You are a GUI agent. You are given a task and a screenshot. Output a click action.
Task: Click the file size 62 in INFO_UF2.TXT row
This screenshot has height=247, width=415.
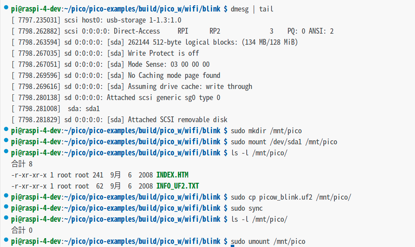point(100,186)
